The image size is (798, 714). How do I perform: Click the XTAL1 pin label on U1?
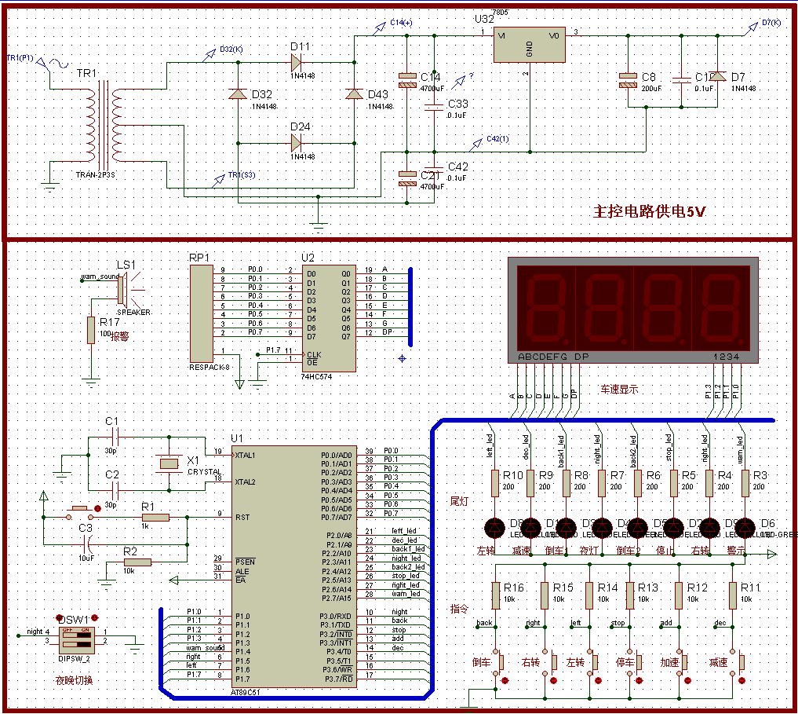245,456
